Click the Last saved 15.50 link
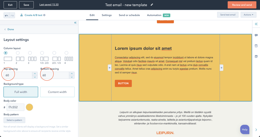 pos(49,5)
